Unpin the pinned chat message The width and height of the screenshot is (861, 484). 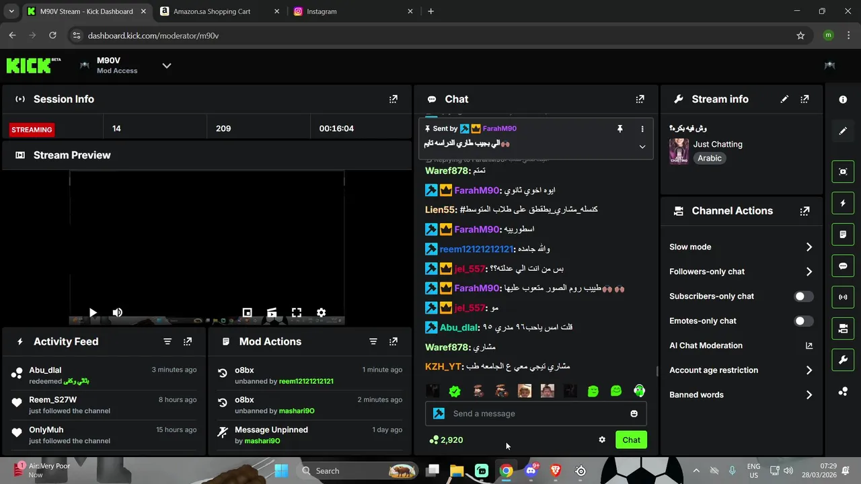click(x=620, y=128)
